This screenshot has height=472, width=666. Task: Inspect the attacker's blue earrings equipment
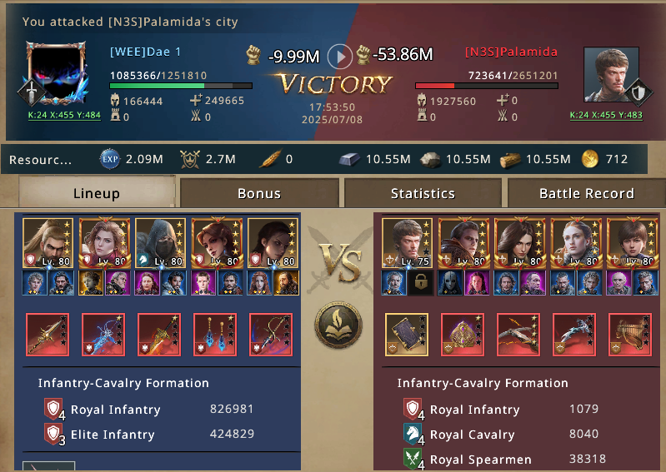point(215,335)
